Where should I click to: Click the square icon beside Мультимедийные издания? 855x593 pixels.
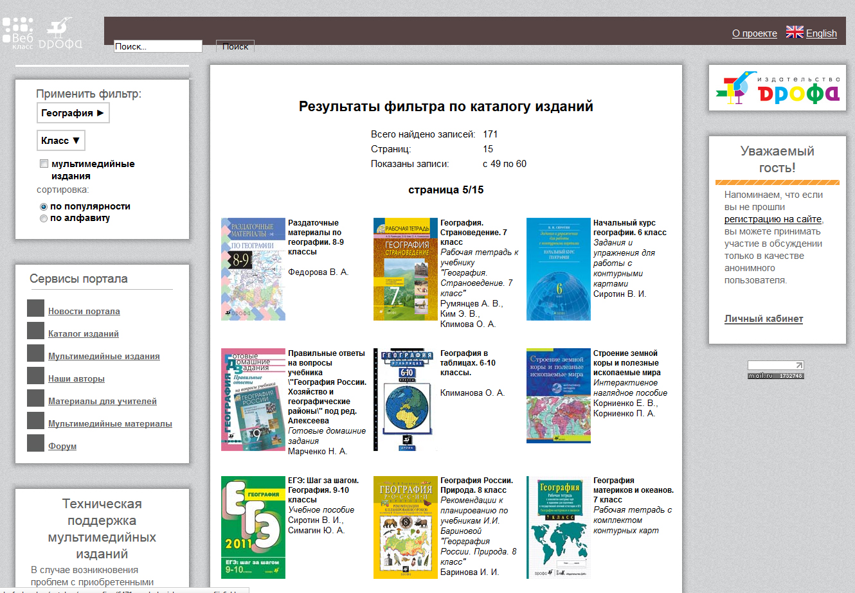point(36,353)
